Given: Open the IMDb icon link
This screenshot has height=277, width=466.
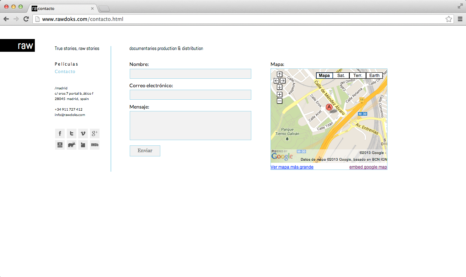Looking at the screenshot, I should click(95, 145).
